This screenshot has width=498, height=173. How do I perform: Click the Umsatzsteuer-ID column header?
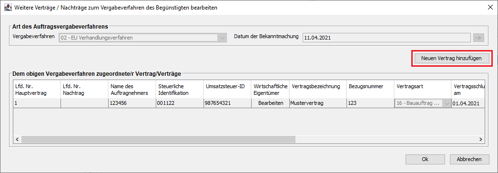click(x=227, y=90)
